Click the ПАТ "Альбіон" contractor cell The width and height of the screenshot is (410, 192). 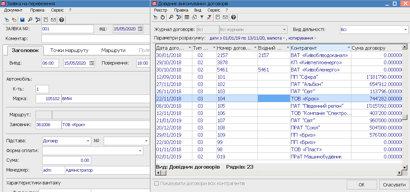320,84
